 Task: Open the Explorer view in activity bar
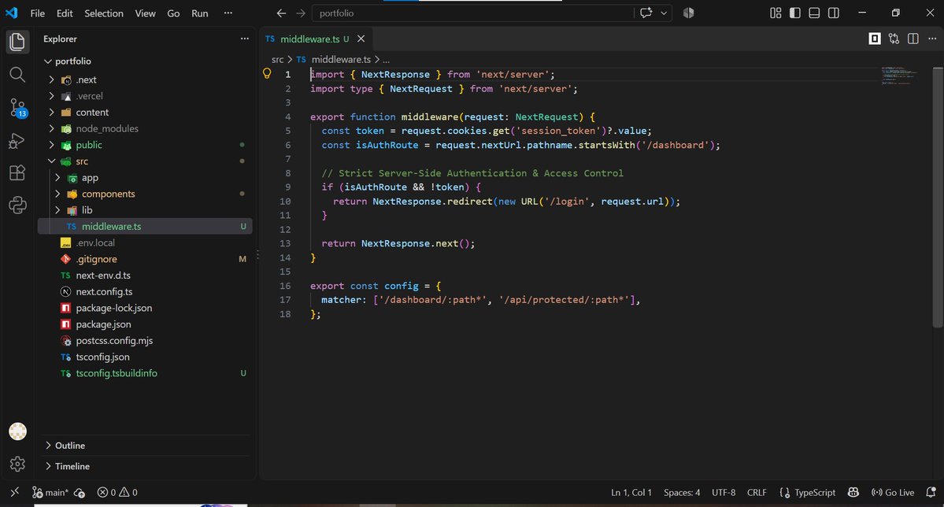tap(17, 43)
